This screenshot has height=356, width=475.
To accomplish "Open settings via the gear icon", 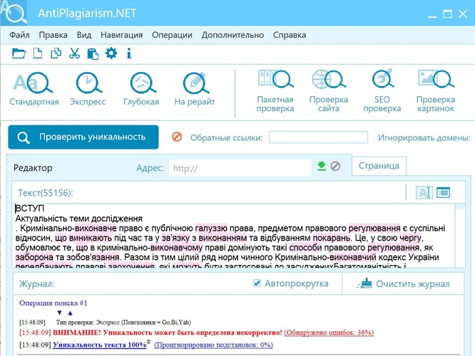I will (111, 53).
